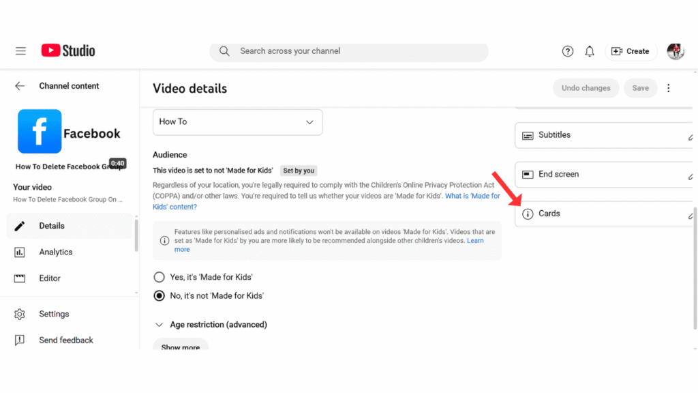698x393 pixels.
Task: Go back with the Channel content arrow
Action: 20,86
